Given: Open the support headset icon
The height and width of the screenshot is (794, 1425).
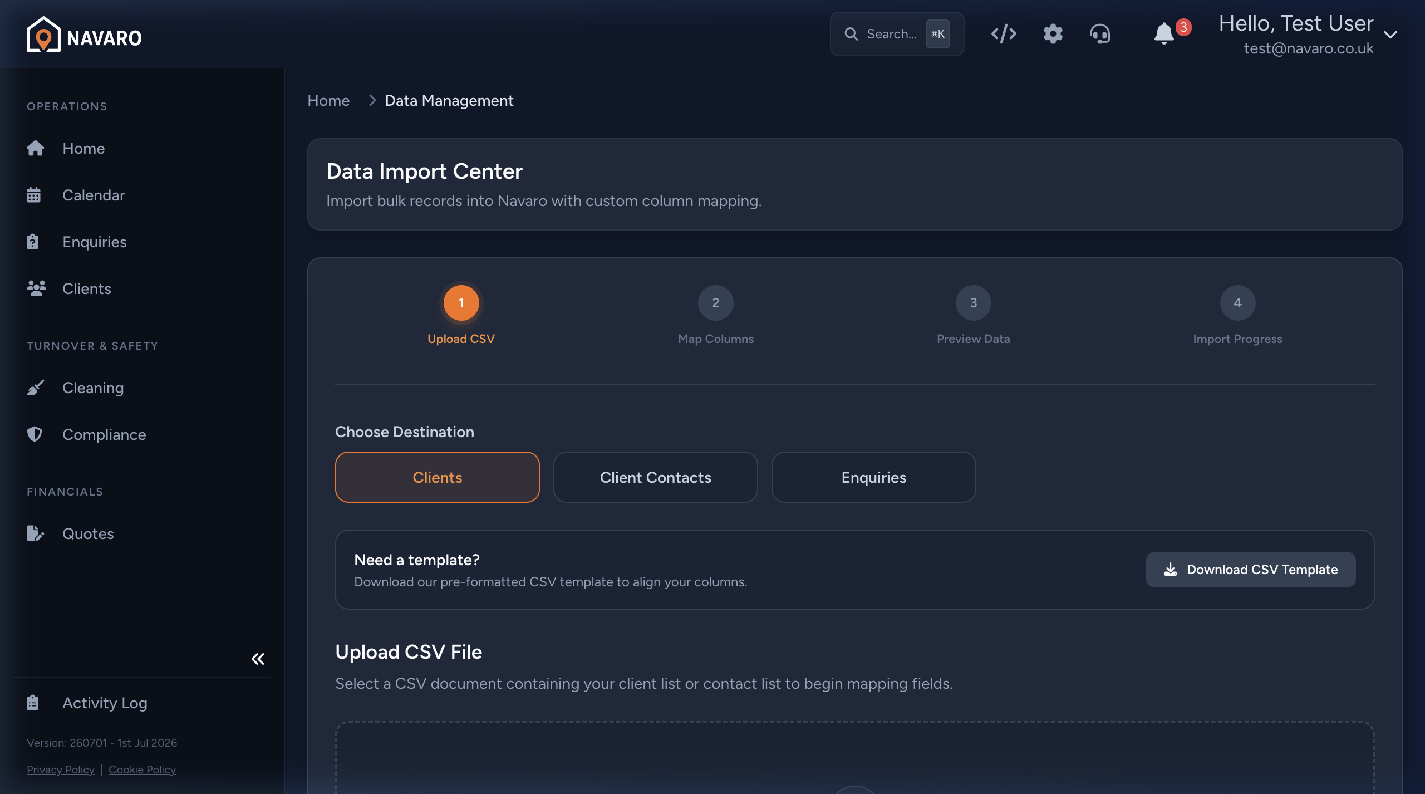Looking at the screenshot, I should [1100, 34].
